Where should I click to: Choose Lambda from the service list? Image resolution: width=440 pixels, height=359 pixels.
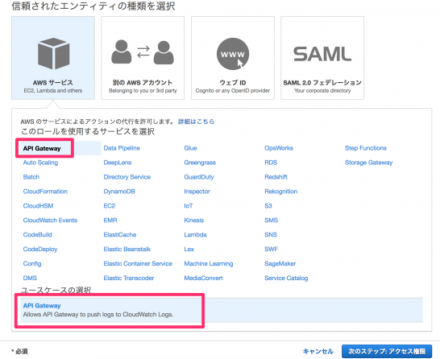point(195,234)
